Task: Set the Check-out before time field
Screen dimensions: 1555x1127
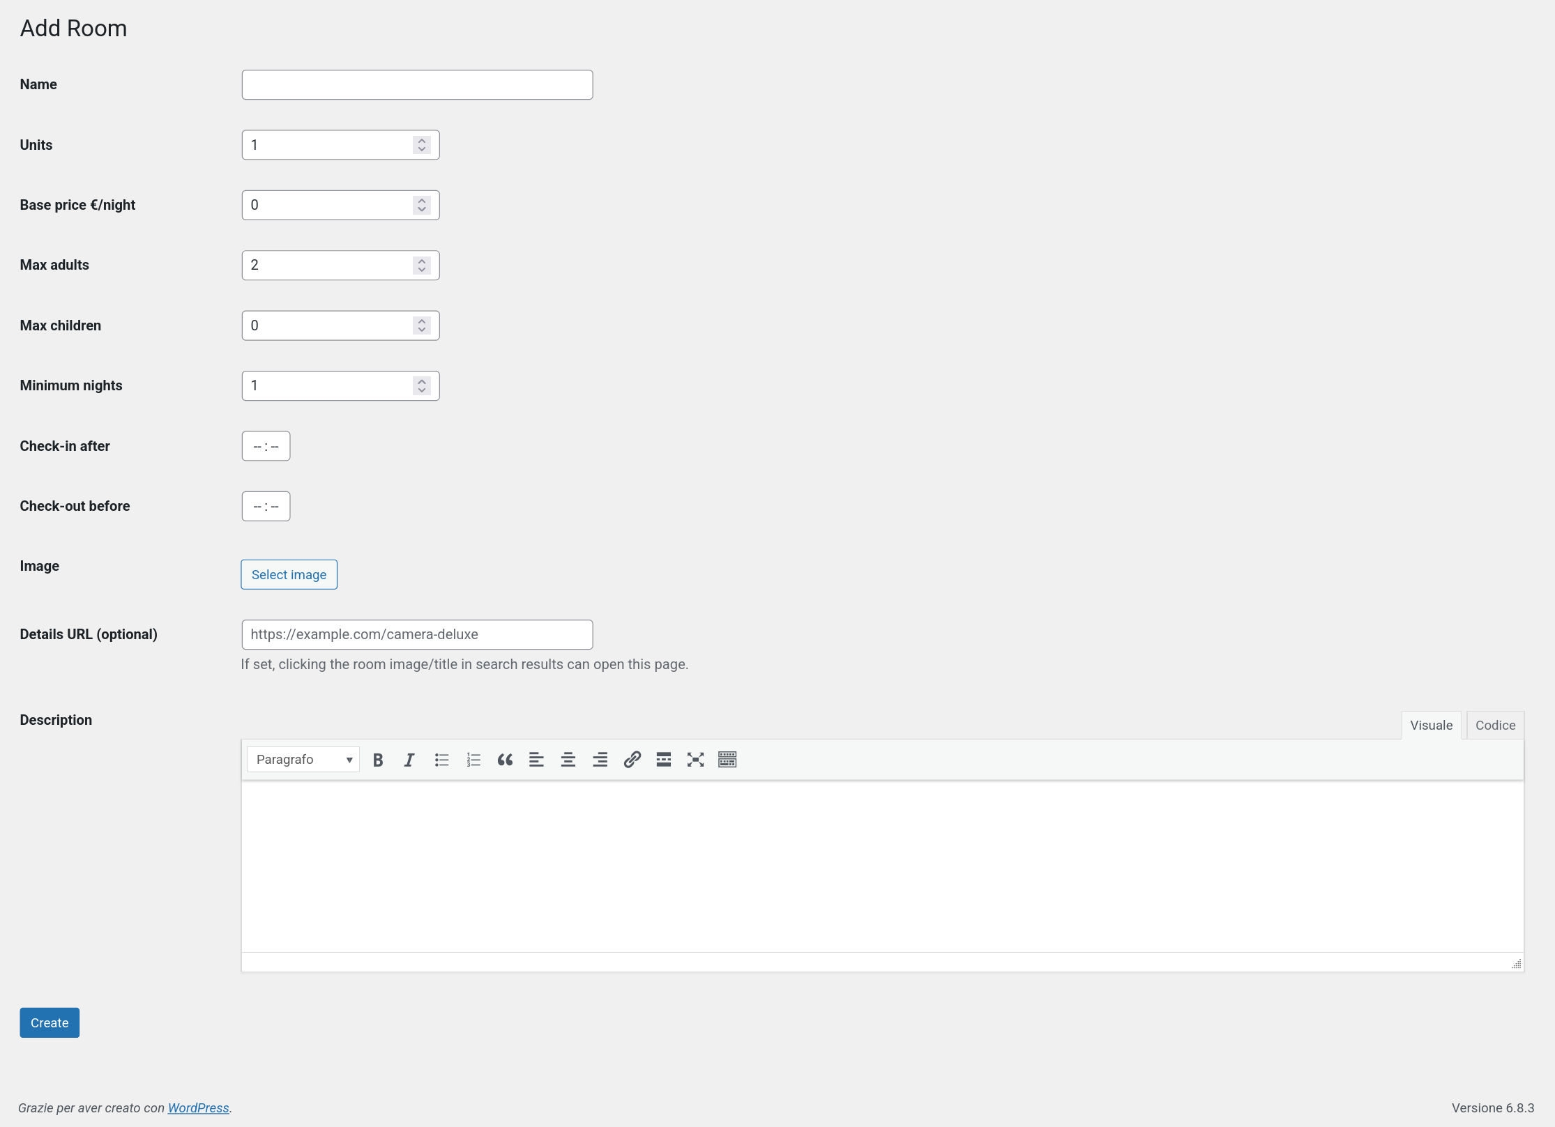Action: coord(266,506)
